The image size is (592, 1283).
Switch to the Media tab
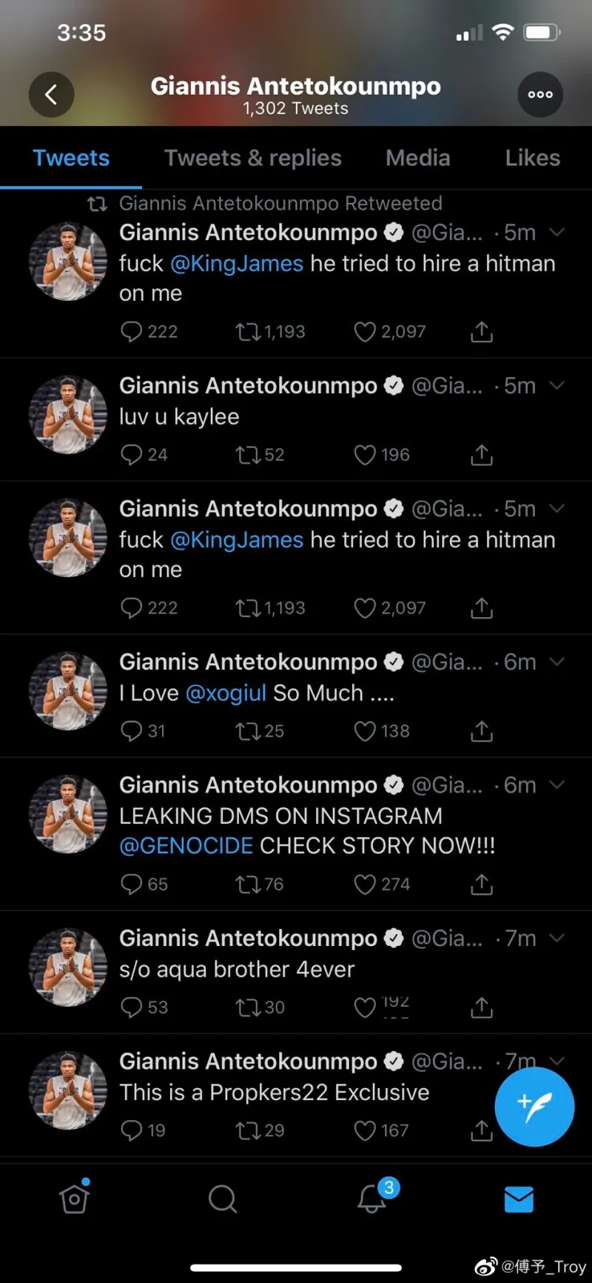(417, 158)
